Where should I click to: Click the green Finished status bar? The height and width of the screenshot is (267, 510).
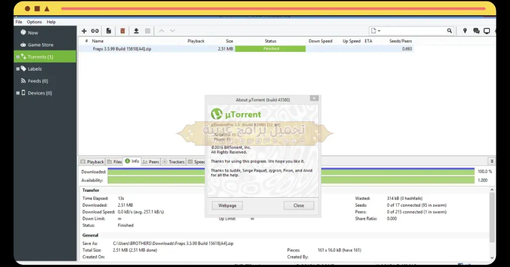pyautogui.click(x=270, y=49)
